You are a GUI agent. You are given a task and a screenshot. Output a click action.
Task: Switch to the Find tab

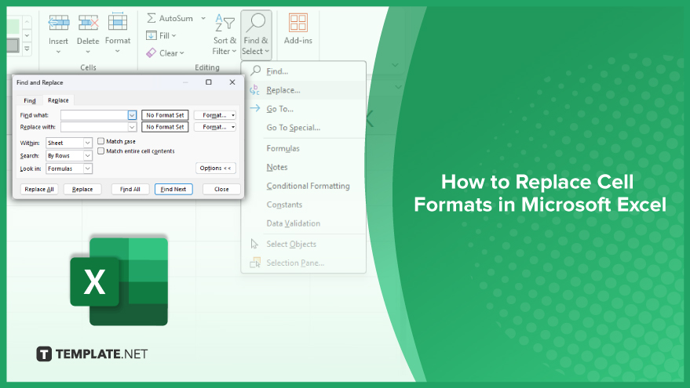[30, 100]
